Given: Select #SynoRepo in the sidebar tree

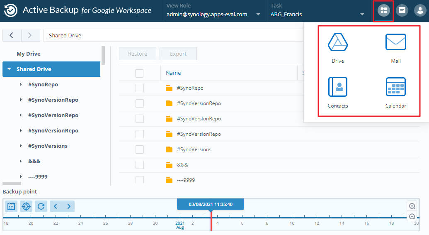Looking at the screenshot, I should tap(43, 84).
